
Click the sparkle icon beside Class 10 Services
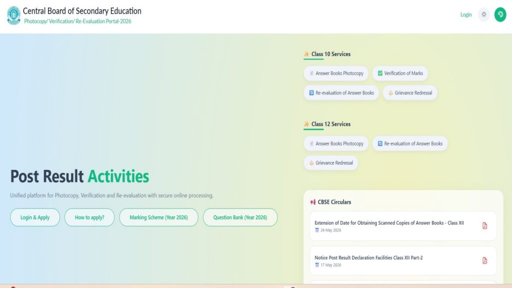pyautogui.click(x=306, y=54)
